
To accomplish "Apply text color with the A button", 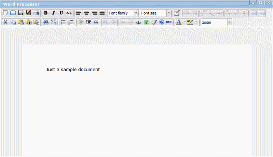I will point(178,22).
